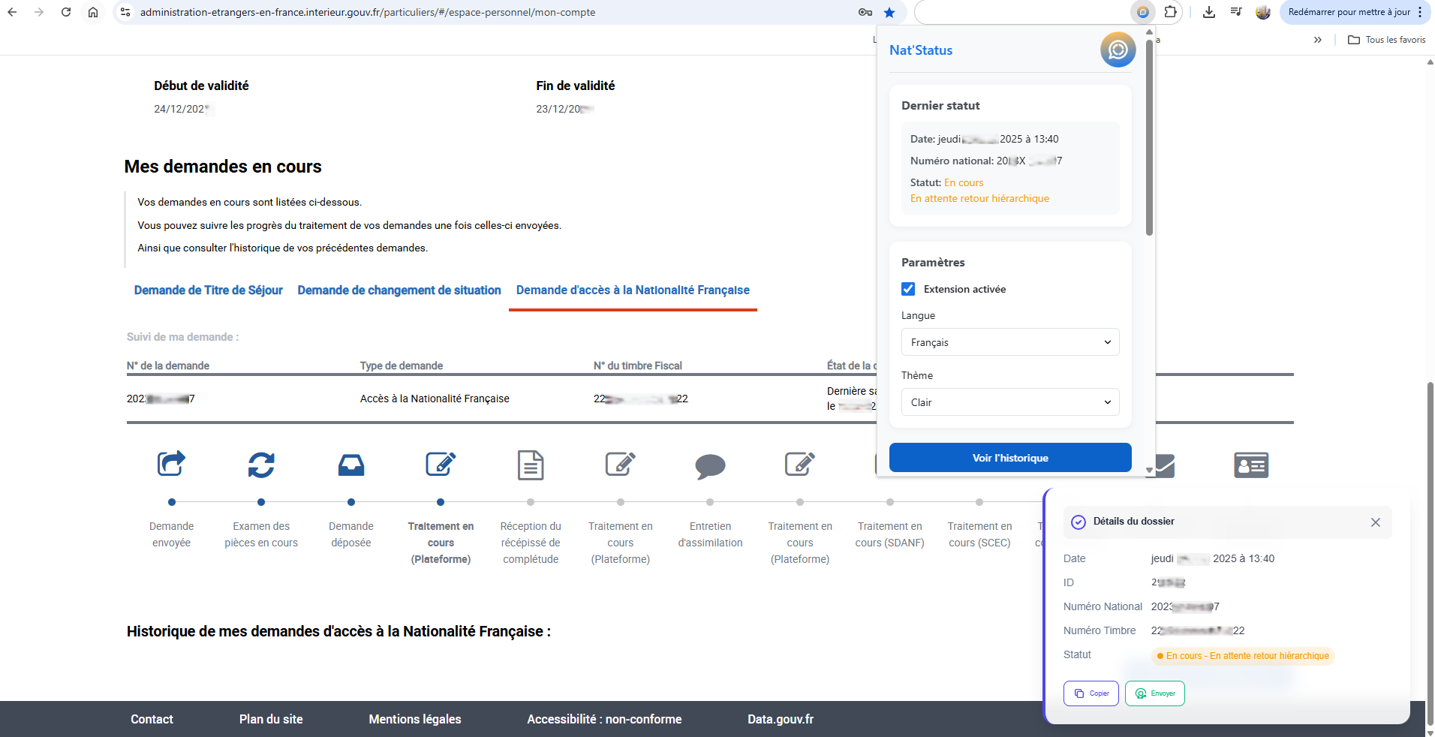Viewport: 1435px width, 737px height.
Task: Click the "Entretien d'assimilation" speech bubble icon
Action: (710, 465)
